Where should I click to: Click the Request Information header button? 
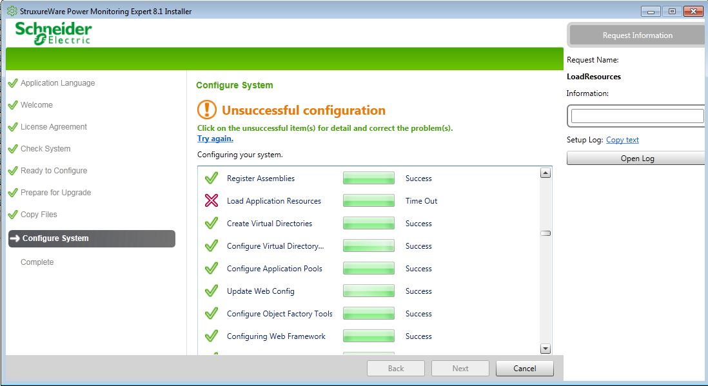(638, 35)
